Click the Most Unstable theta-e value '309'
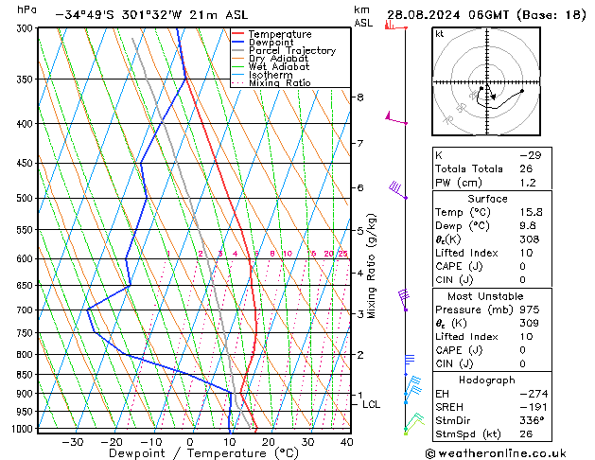Viewport: 595px width, 460px height. 530,323
